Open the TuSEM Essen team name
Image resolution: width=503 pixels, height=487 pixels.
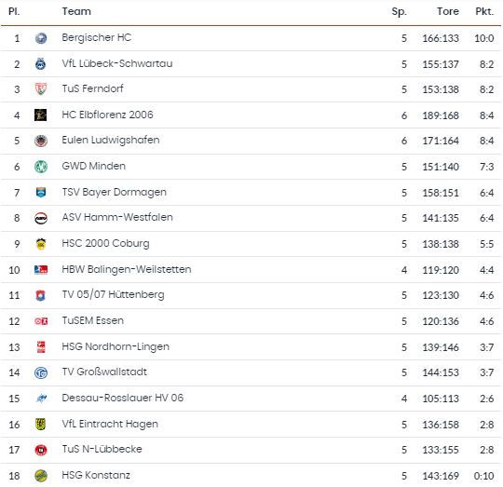[93, 320]
